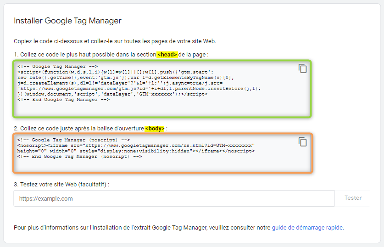Click the '<!-- End Google Tag Manager -->' line
Screen dimensions: 384x247
point(64,100)
